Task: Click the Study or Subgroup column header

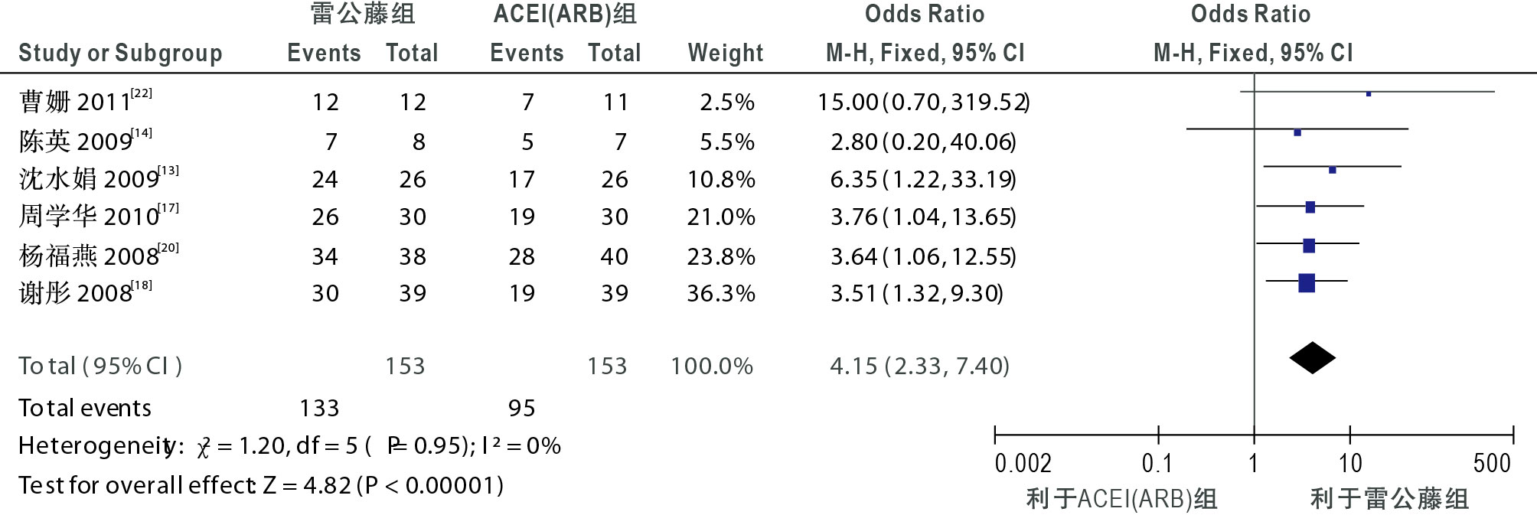Action: point(120,53)
